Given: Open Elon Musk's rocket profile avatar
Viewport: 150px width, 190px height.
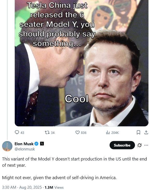Looking at the screenshot, I should coord(7,146).
